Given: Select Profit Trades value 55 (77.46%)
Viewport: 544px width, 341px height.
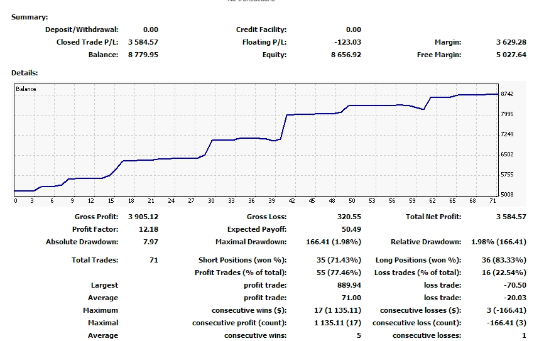Looking at the screenshot, I should pos(339,273).
